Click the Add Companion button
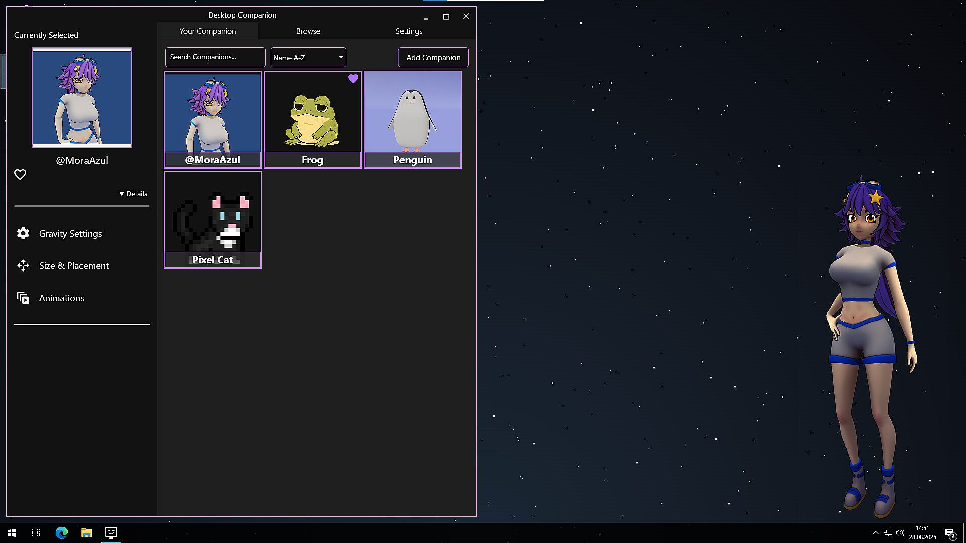Image resolution: width=966 pixels, height=543 pixels. click(433, 57)
